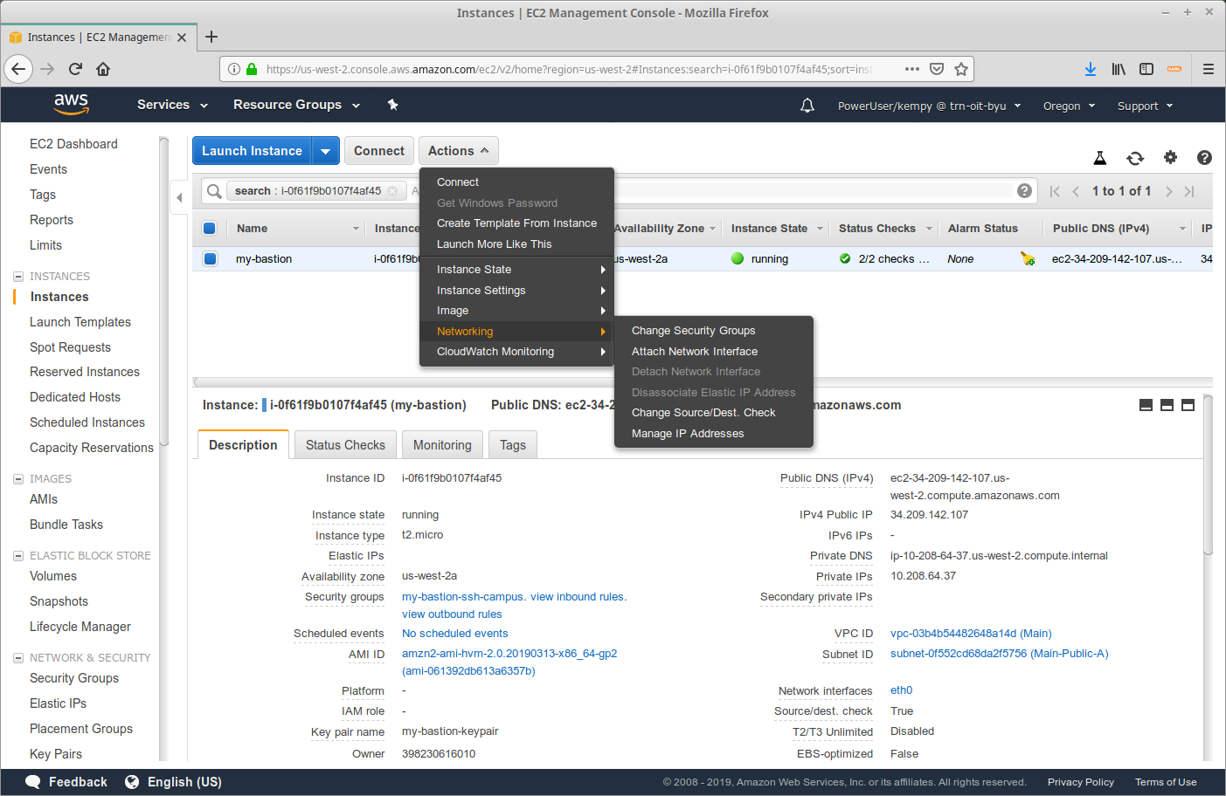Open Security Groups in the sidebar
This screenshot has width=1226, height=796.
coord(74,678)
